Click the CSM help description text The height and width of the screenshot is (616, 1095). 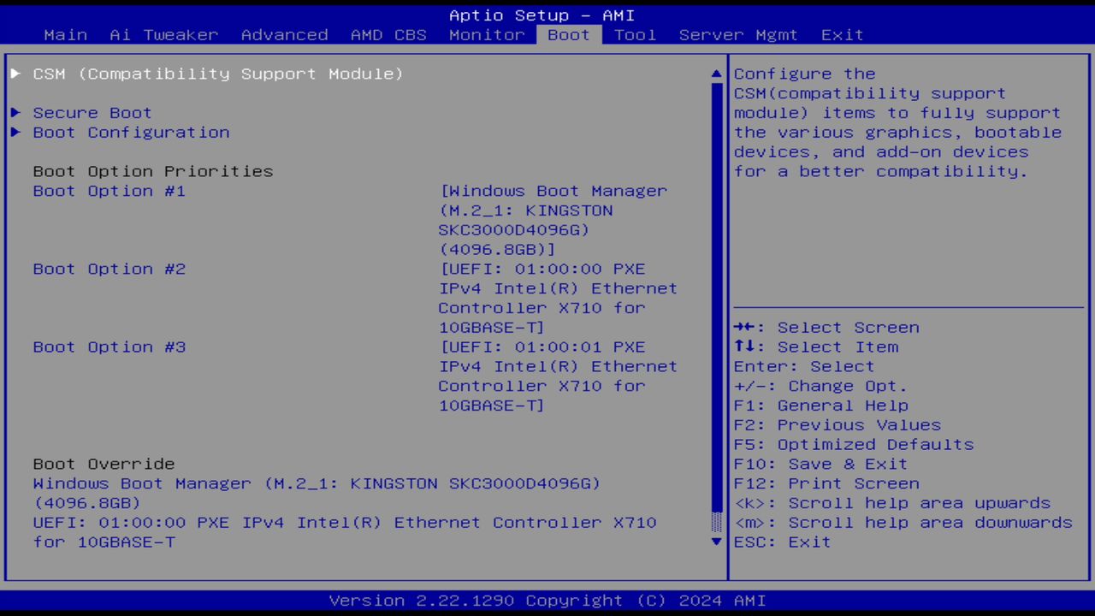[897, 122]
